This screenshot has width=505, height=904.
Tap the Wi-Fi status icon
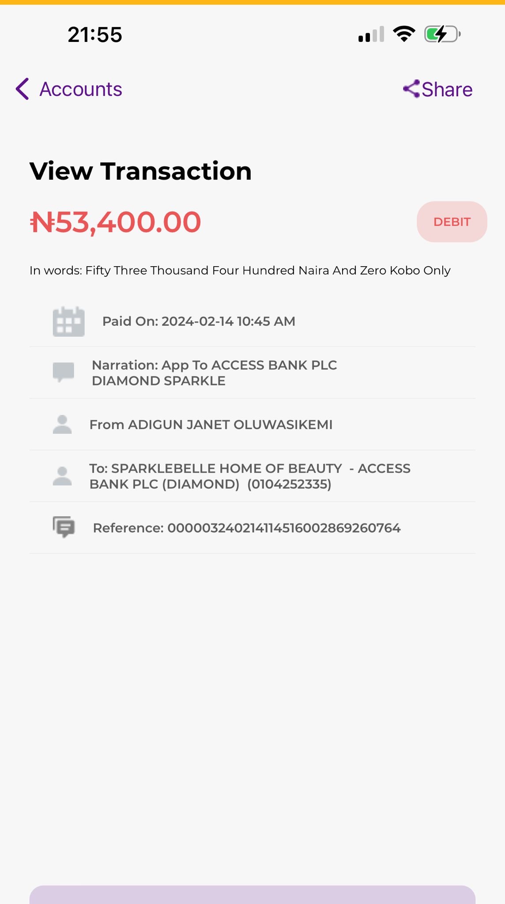pyautogui.click(x=404, y=34)
